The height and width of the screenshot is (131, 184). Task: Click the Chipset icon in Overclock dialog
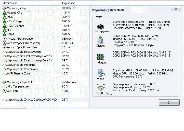(100, 40)
